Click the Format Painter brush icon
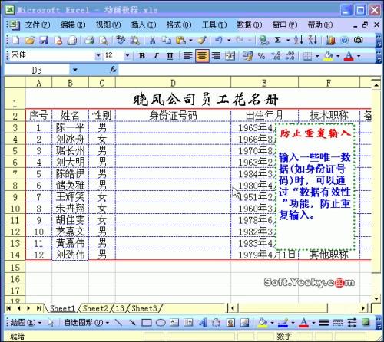Screen dimensions: 384x342 pyautogui.click(x=202, y=40)
